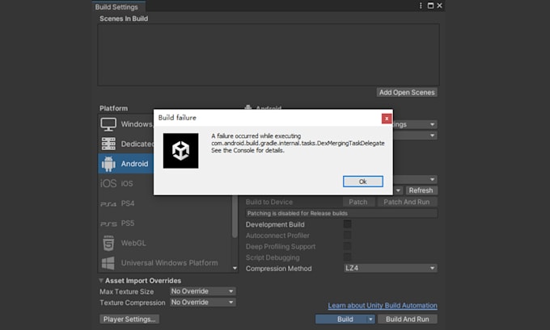This screenshot has width=550, height=330.
Task: Click inside the Scenes In Build list area
Action: [x=269, y=55]
